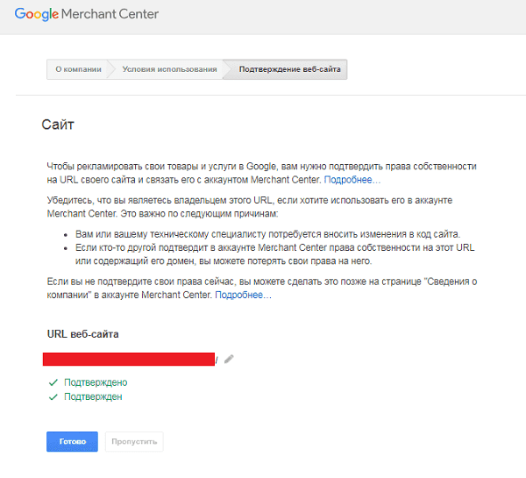
Task: Click the bullet starting 'Если кто-то другой подтвердит'
Action: point(274,254)
